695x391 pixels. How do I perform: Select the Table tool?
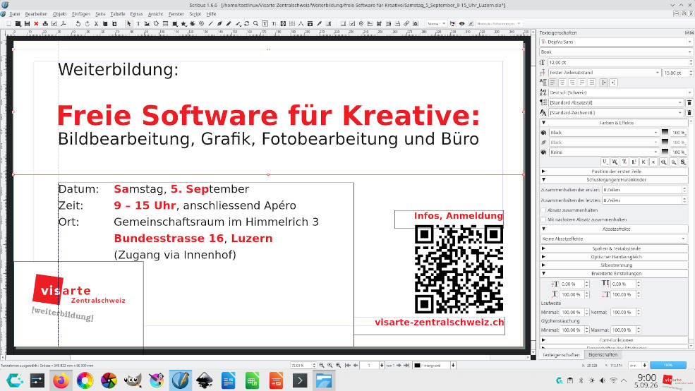pyautogui.click(x=165, y=23)
